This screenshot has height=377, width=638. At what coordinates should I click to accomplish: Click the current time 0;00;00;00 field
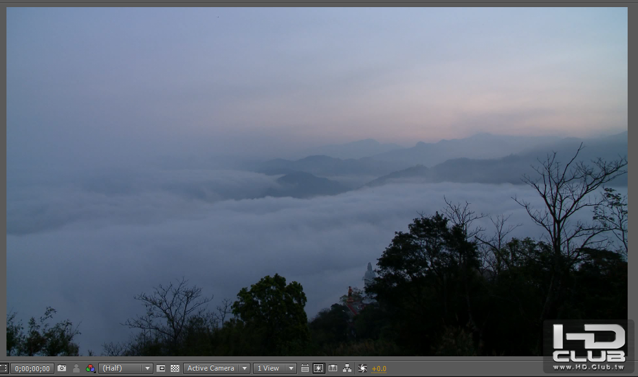coord(32,369)
